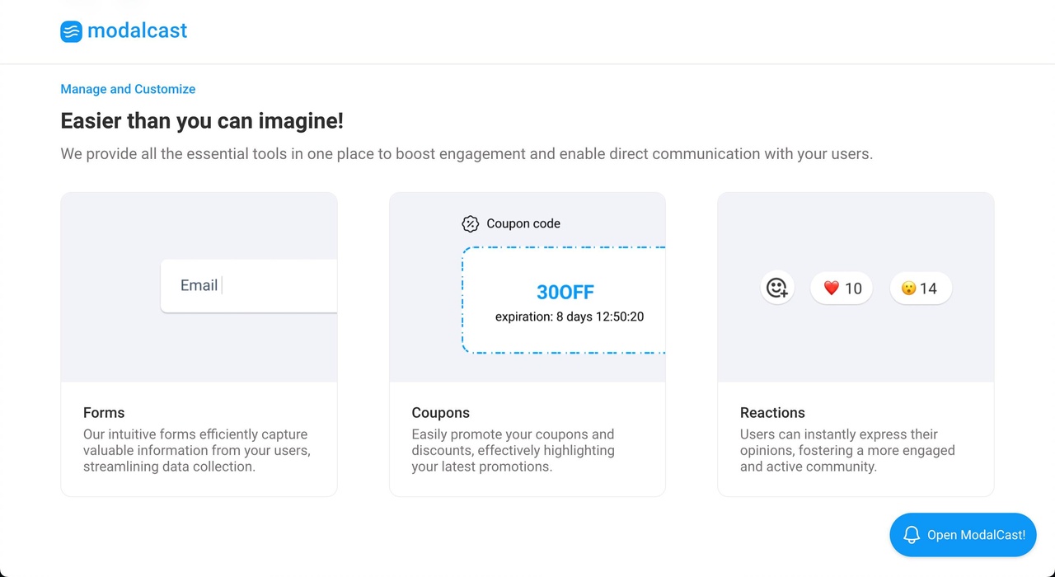Click the surprised face reaction with 14

pyautogui.click(x=920, y=288)
